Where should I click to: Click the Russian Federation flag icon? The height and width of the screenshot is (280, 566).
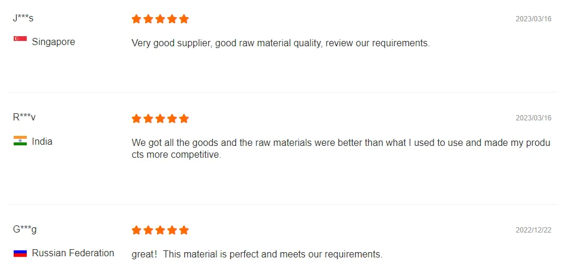click(20, 253)
